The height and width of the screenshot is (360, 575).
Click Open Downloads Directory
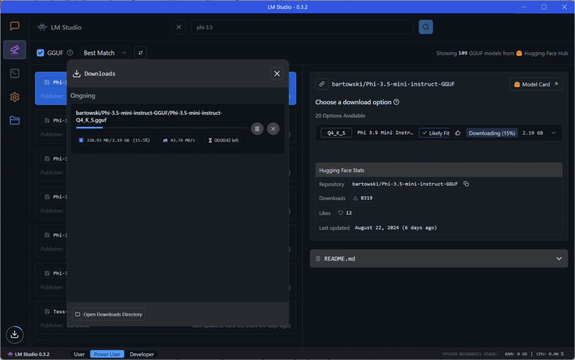coord(108,314)
